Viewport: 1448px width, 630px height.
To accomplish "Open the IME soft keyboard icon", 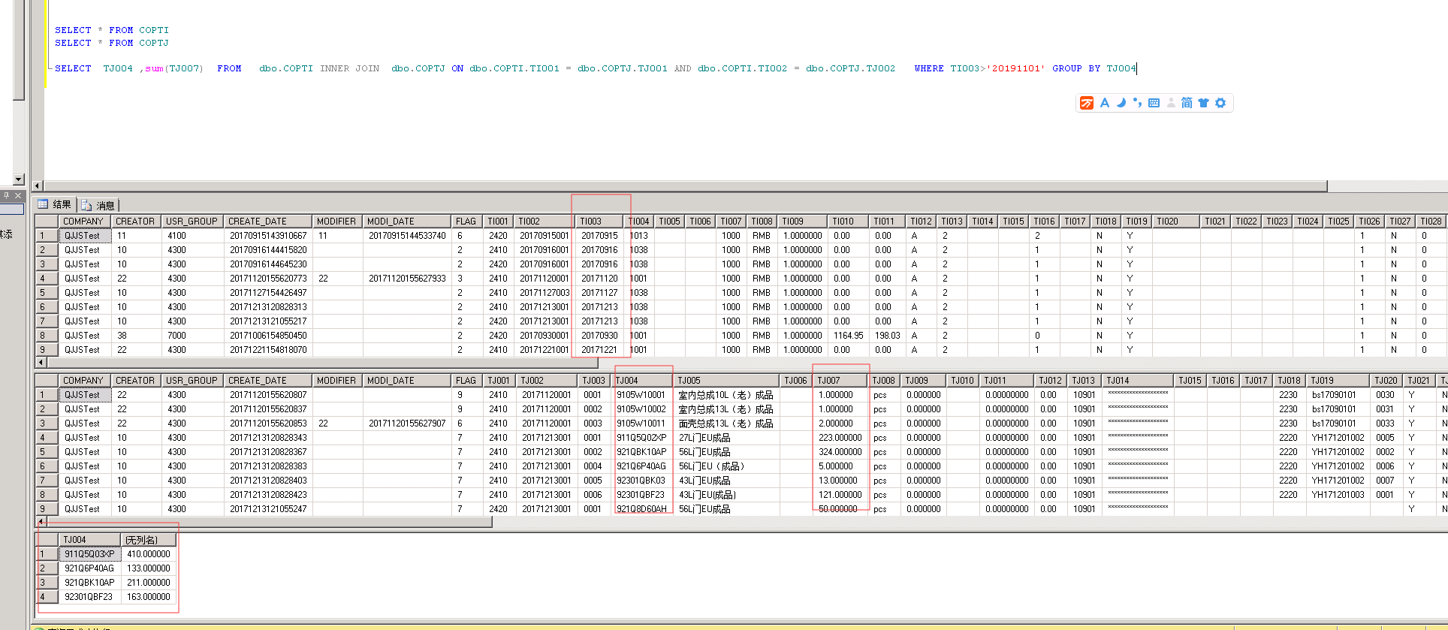I will [1154, 103].
